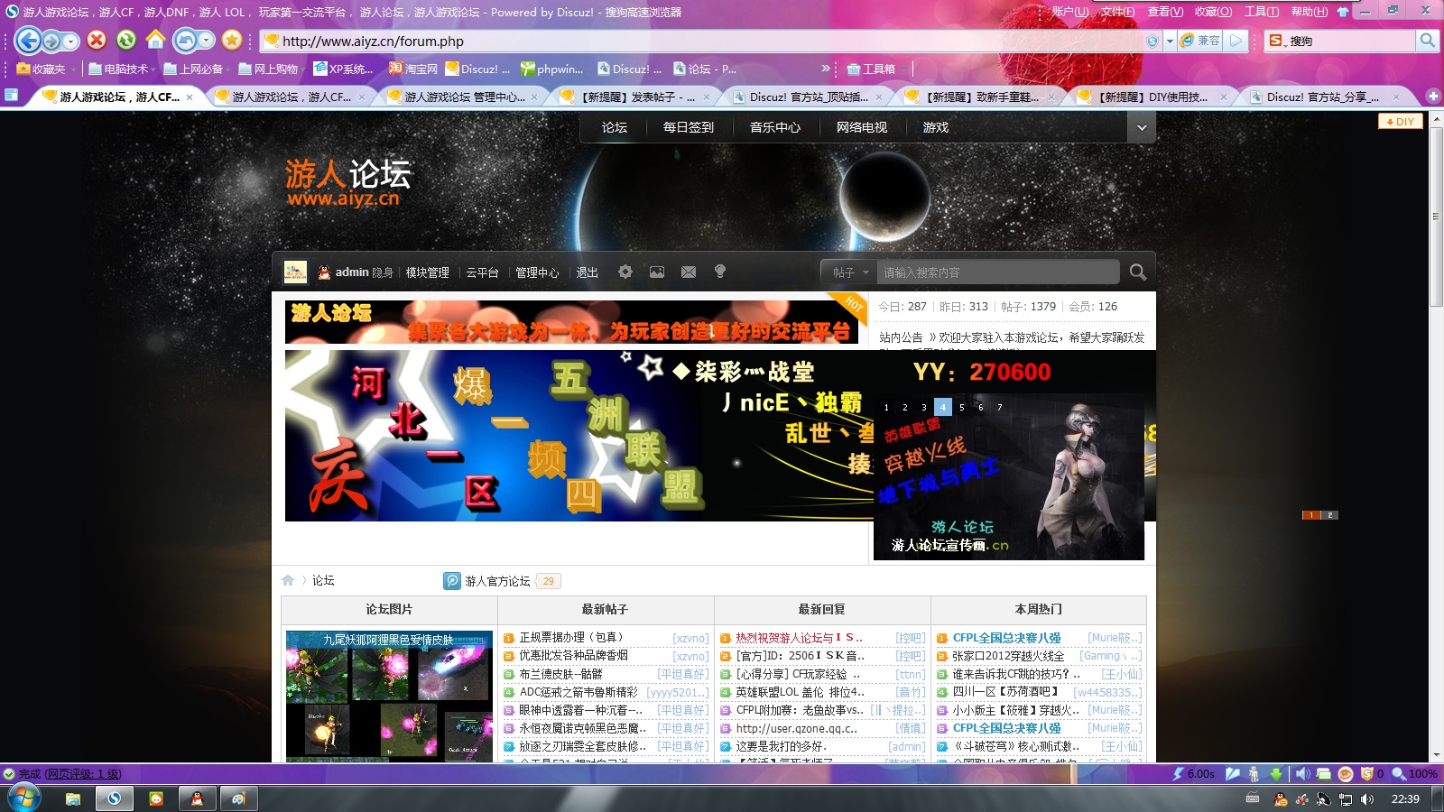Click the 100% zoom level control
This screenshot has width=1444, height=812.
click(1415, 774)
